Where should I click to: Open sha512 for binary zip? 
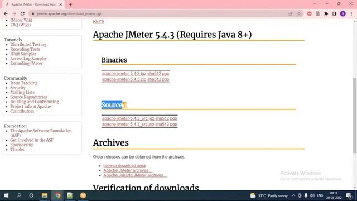[x=154, y=79]
